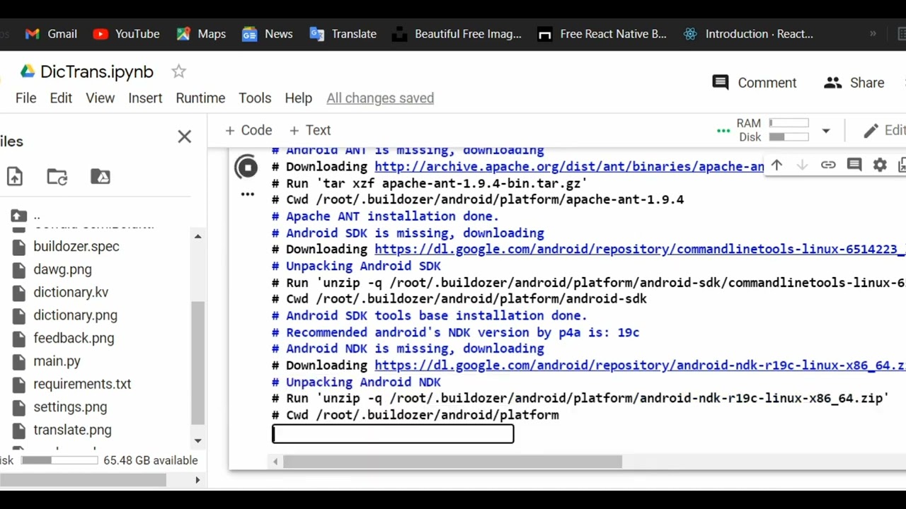This screenshot has width=906, height=509.
Task: Open the Help menu
Action: pyautogui.click(x=298, y=98)
